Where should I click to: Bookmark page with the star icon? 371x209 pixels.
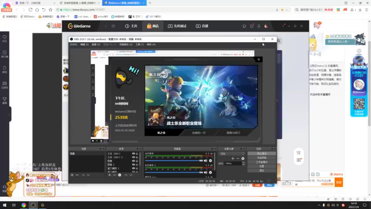tap(51, 10)
